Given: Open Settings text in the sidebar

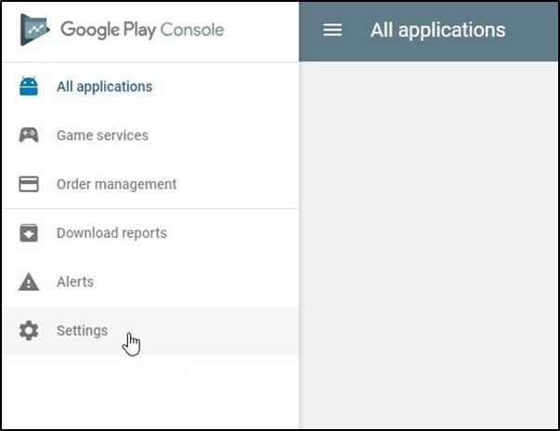Looking at the screenshot, I should click(82, 331).
